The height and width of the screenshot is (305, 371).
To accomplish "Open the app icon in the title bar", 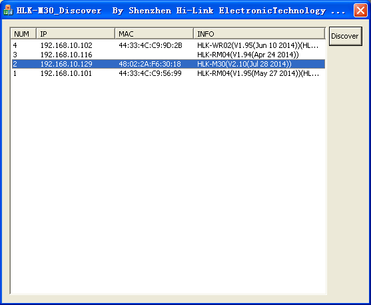I will pos(8,10).
